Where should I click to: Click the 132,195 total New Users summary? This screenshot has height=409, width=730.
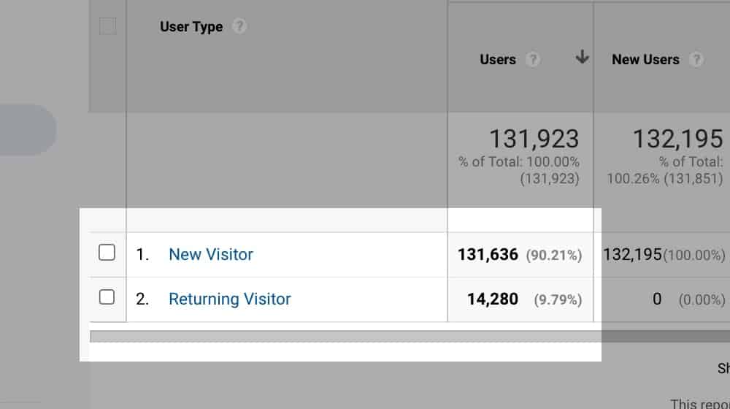(x=677, y=139)
